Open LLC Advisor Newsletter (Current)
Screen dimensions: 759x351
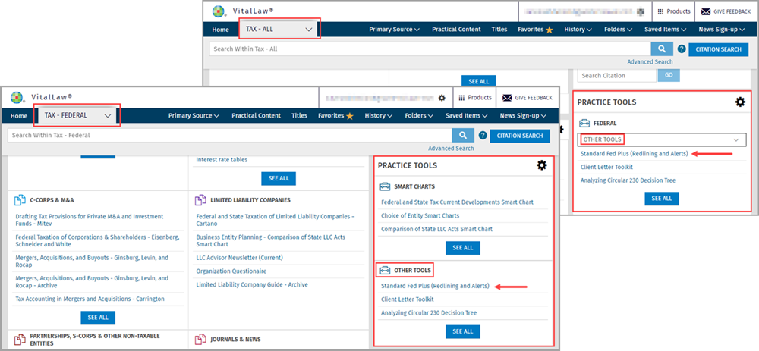[239, 258]
